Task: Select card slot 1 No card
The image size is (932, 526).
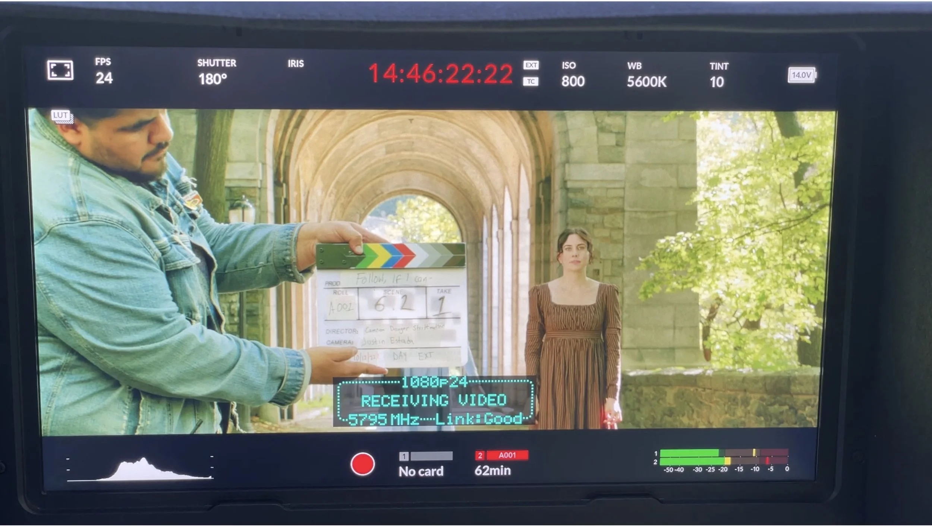Action: pos(421,471)
